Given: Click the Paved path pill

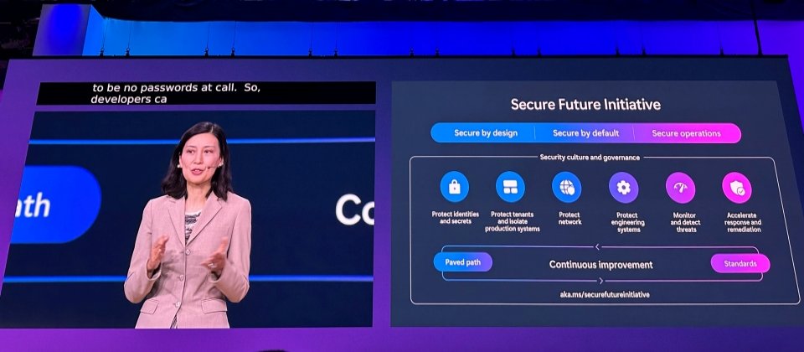Looking at the screenshot, I should (x=462, y=262).
